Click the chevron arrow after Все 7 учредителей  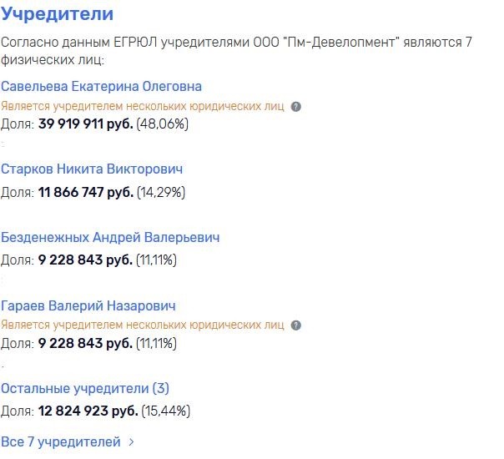click(x=132, y=442)
